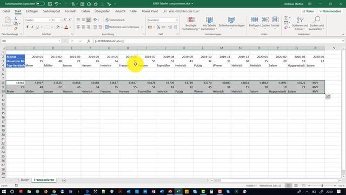Click the Decrease font size icon
The height and width of the screenshot is (195, 346).
coord(70,20)
